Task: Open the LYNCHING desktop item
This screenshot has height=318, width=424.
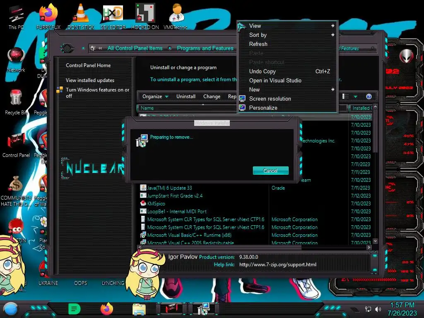Action: pyautogui.click(x=113, y=283)
